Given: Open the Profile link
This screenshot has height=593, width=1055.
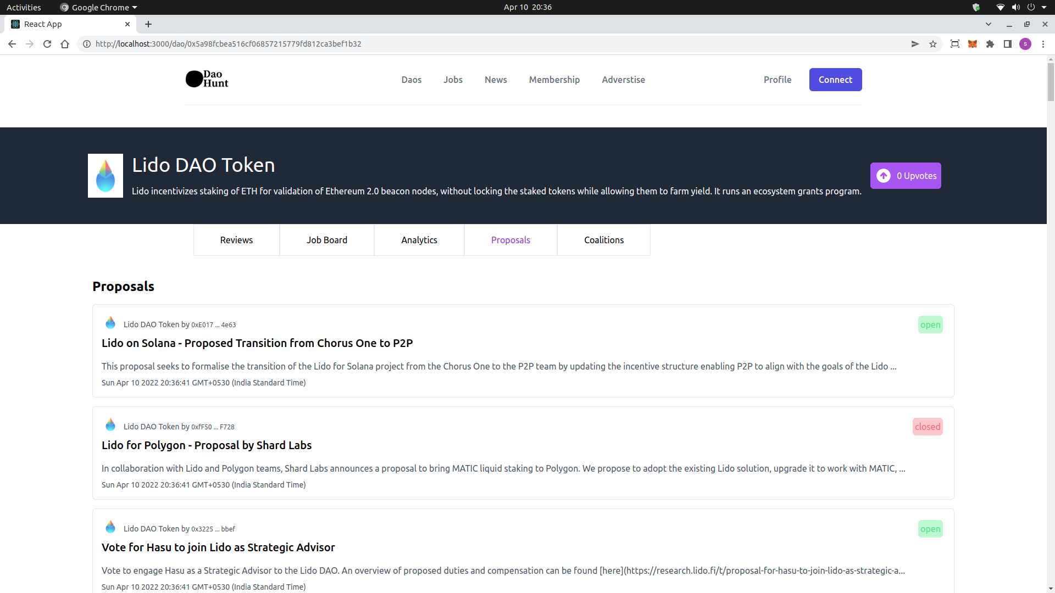Looking at the screenshot, I should click(778, 80).
